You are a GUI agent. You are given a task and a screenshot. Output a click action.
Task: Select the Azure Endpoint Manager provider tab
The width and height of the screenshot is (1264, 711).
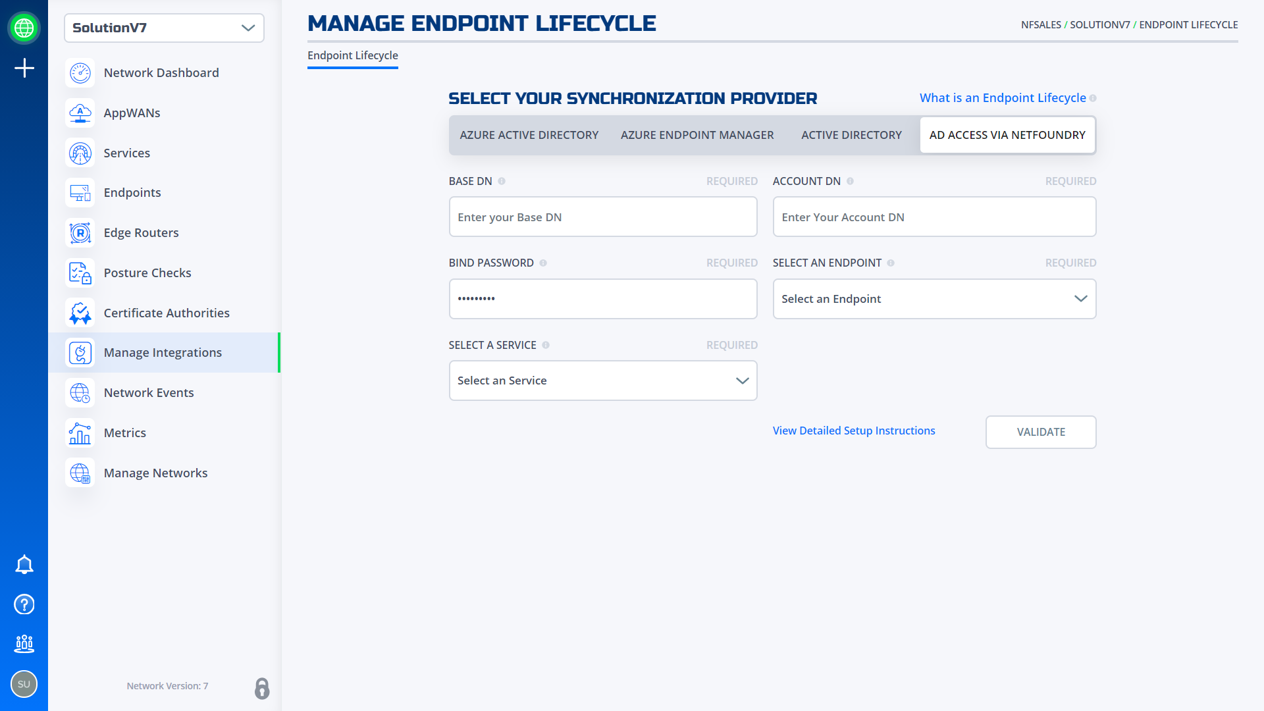(x=697, y=135)
